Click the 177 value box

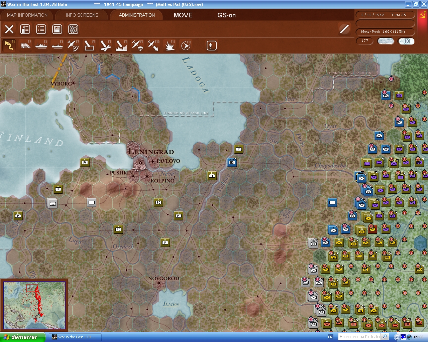[x=364, y=41]
